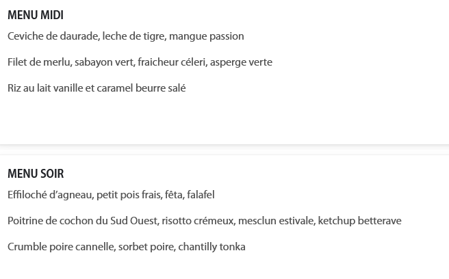
Task: Click the words "mesclun estivale"
Action: click(x=276, y=221)
